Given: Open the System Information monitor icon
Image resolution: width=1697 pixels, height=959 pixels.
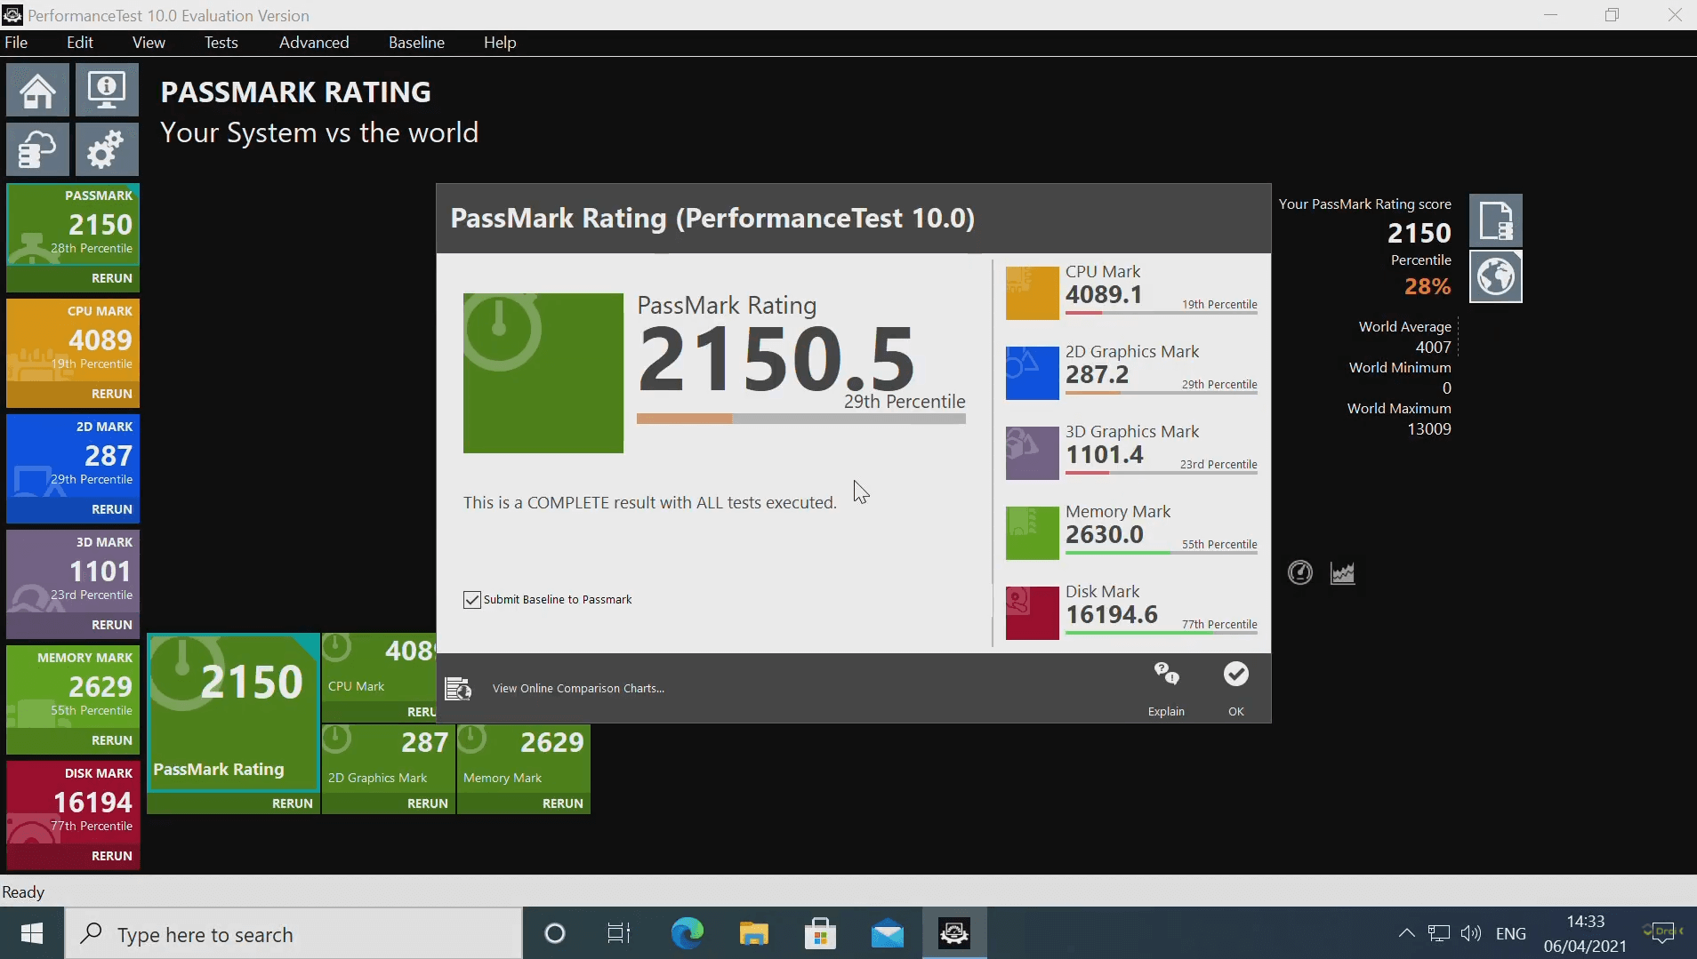Looking at the screenshot, I should [x=107, y=91].
